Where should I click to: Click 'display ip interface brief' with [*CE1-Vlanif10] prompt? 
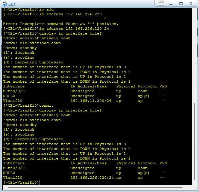click(52, 33)
